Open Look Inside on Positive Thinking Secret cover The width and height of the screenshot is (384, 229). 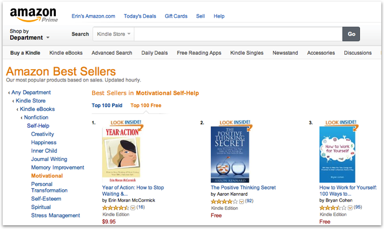click(234, 122)
